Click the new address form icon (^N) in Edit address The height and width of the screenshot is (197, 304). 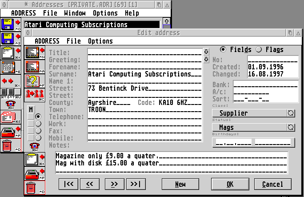(x=35, y=52)
